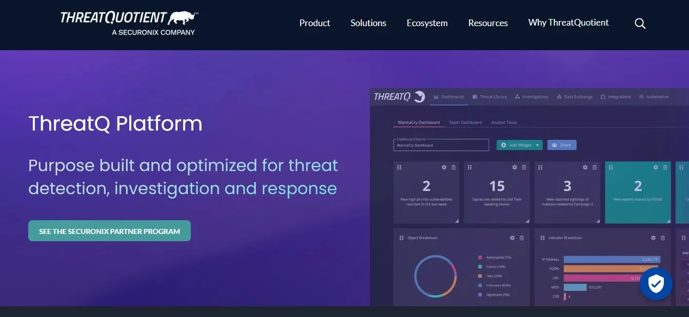689x317 pixels.
Task: Open the site search magnifier icon
Action: (x=640, y=24)
